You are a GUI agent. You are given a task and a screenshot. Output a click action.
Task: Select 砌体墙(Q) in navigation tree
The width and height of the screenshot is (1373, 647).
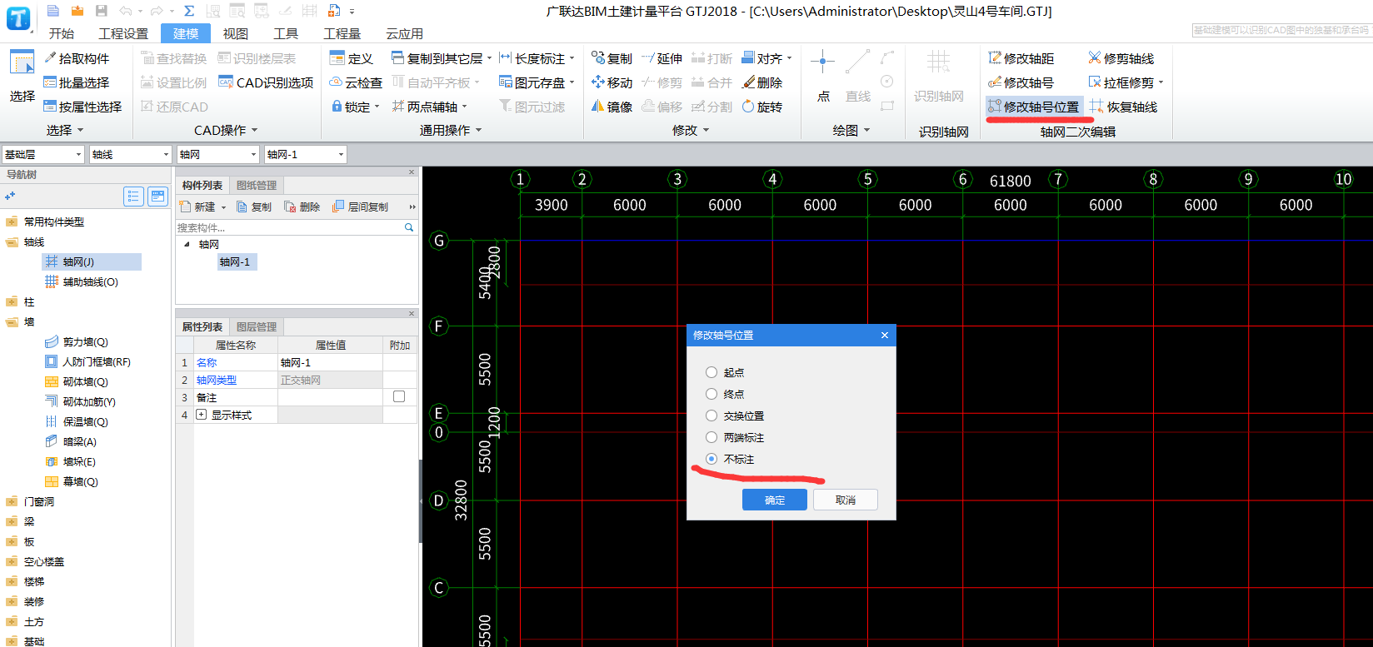77,381
